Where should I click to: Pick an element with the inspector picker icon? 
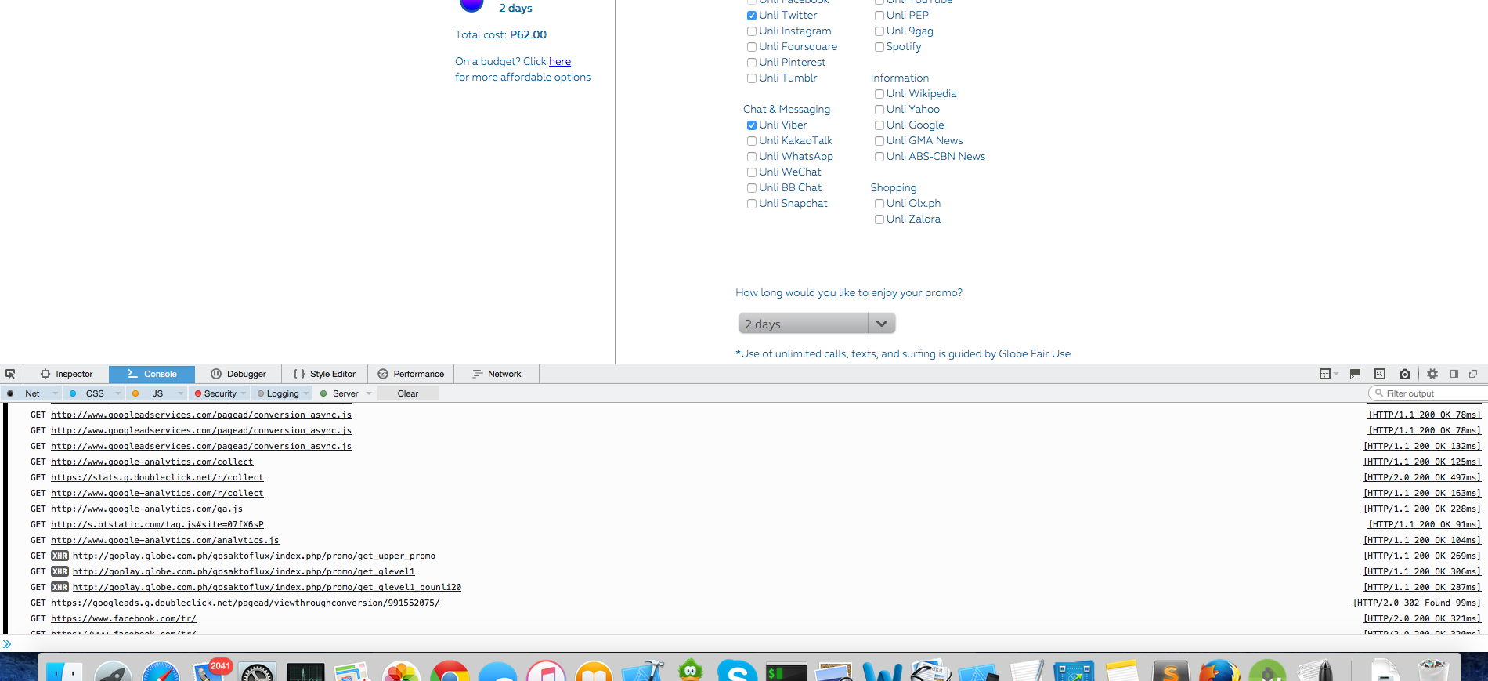(10, 374)
